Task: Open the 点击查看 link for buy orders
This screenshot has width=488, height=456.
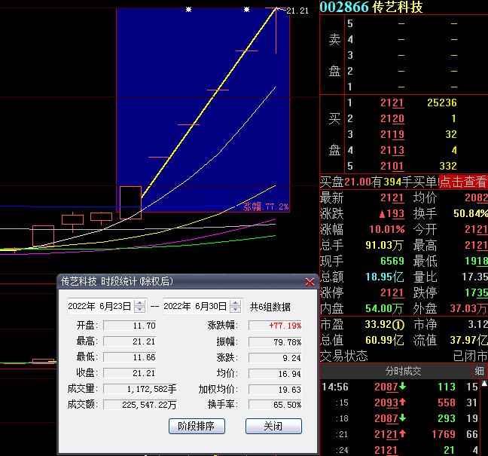Action: point(463,182)
